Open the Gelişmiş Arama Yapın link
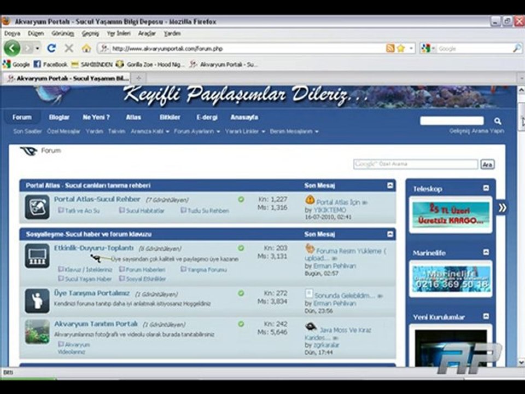 [476, 131]
